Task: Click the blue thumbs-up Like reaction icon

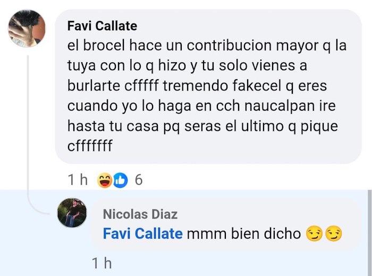Action: pos(120,180)
